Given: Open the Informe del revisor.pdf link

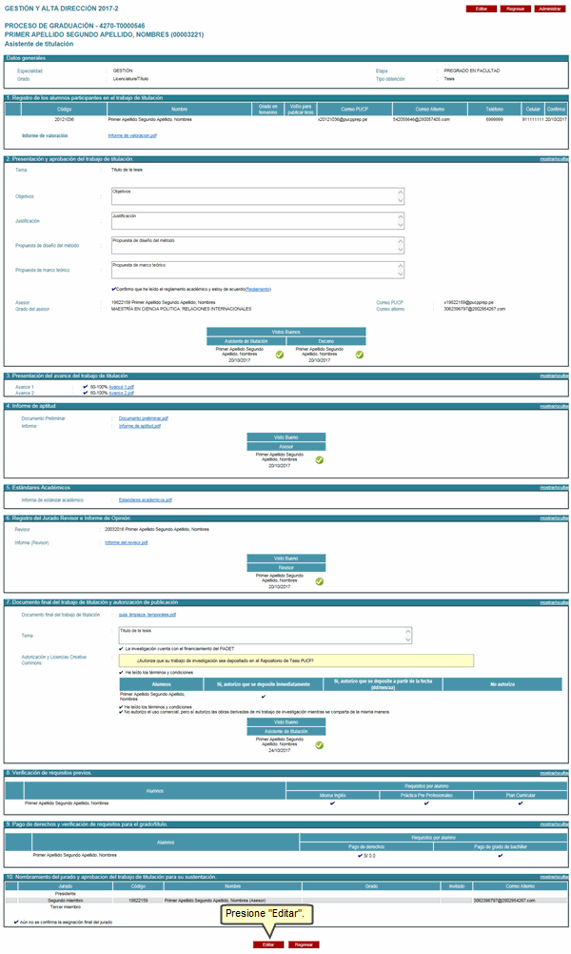Looking at the screenshot, I should 127,542.
